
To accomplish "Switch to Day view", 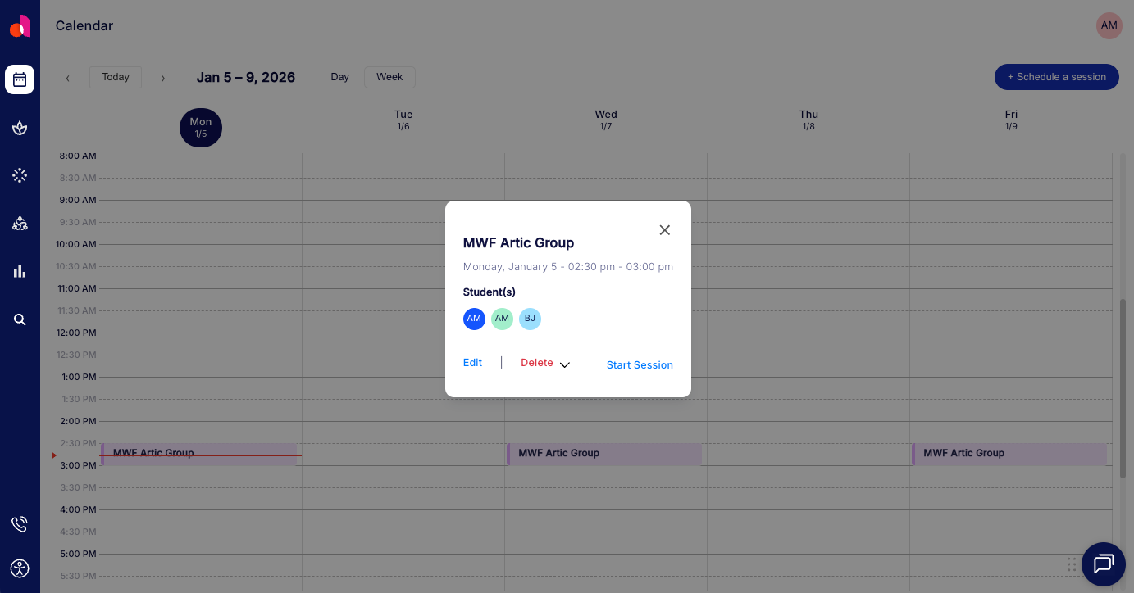I will (x=339, y=77).
